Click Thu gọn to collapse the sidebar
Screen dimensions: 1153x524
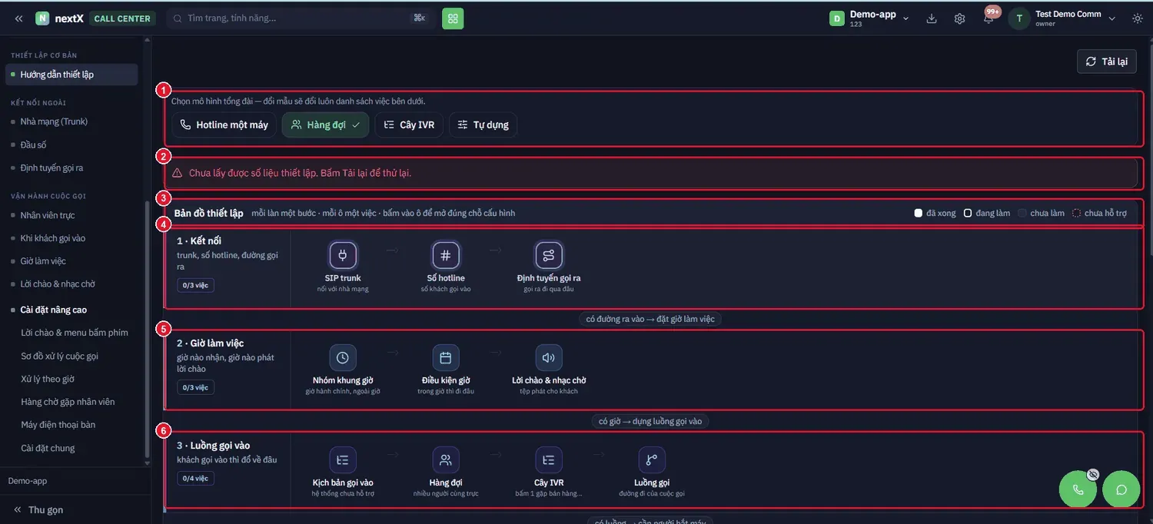[39, 509]
